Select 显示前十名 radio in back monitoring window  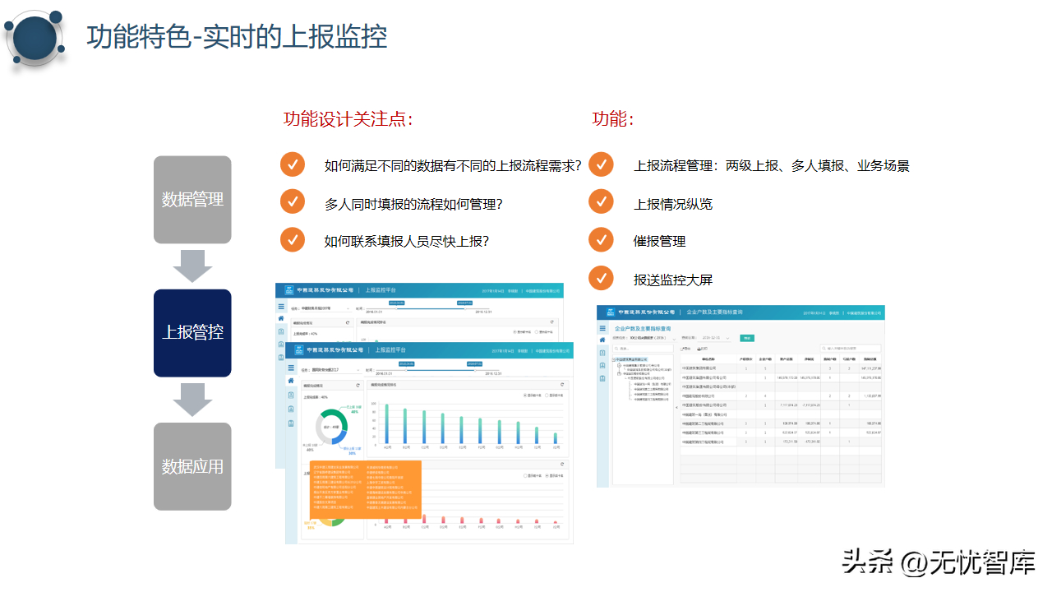coord(514,331)
